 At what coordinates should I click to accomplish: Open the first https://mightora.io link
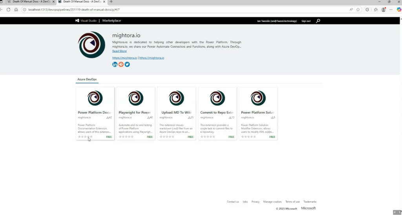coord(124,58)
